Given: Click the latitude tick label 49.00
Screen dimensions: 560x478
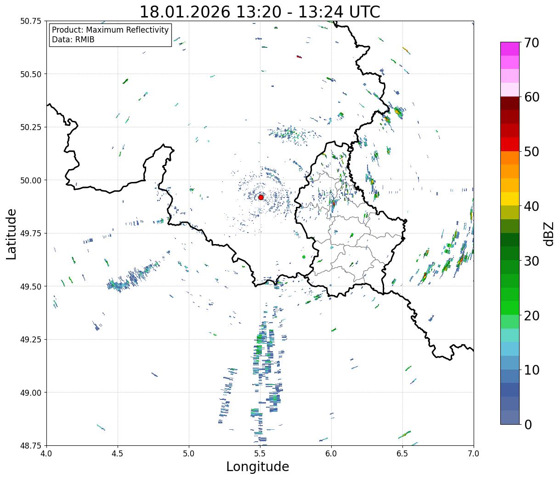Looking at the screenshot, I should click(31, 393).
